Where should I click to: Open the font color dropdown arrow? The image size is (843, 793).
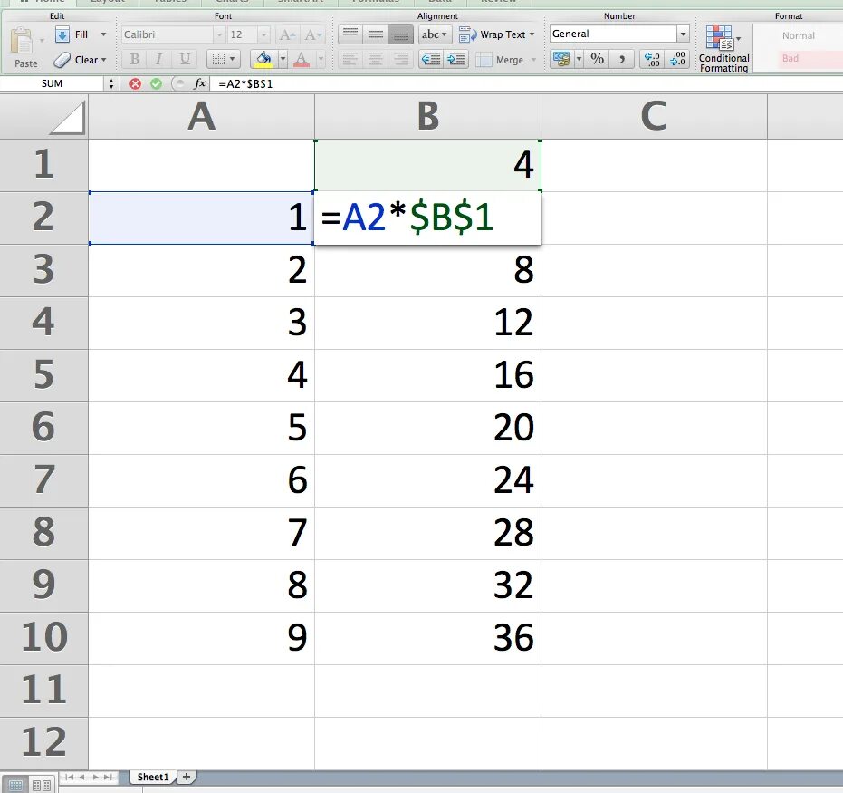coord(321,59)
